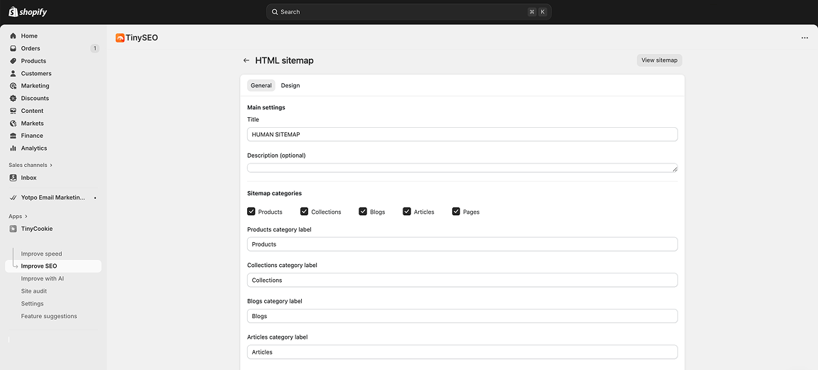
Task: Click the TinyCookie app icon
Action: pyautogui.click(x=13, y=229)
